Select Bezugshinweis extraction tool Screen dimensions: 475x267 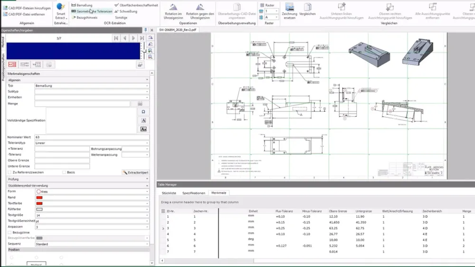point(85,18)
